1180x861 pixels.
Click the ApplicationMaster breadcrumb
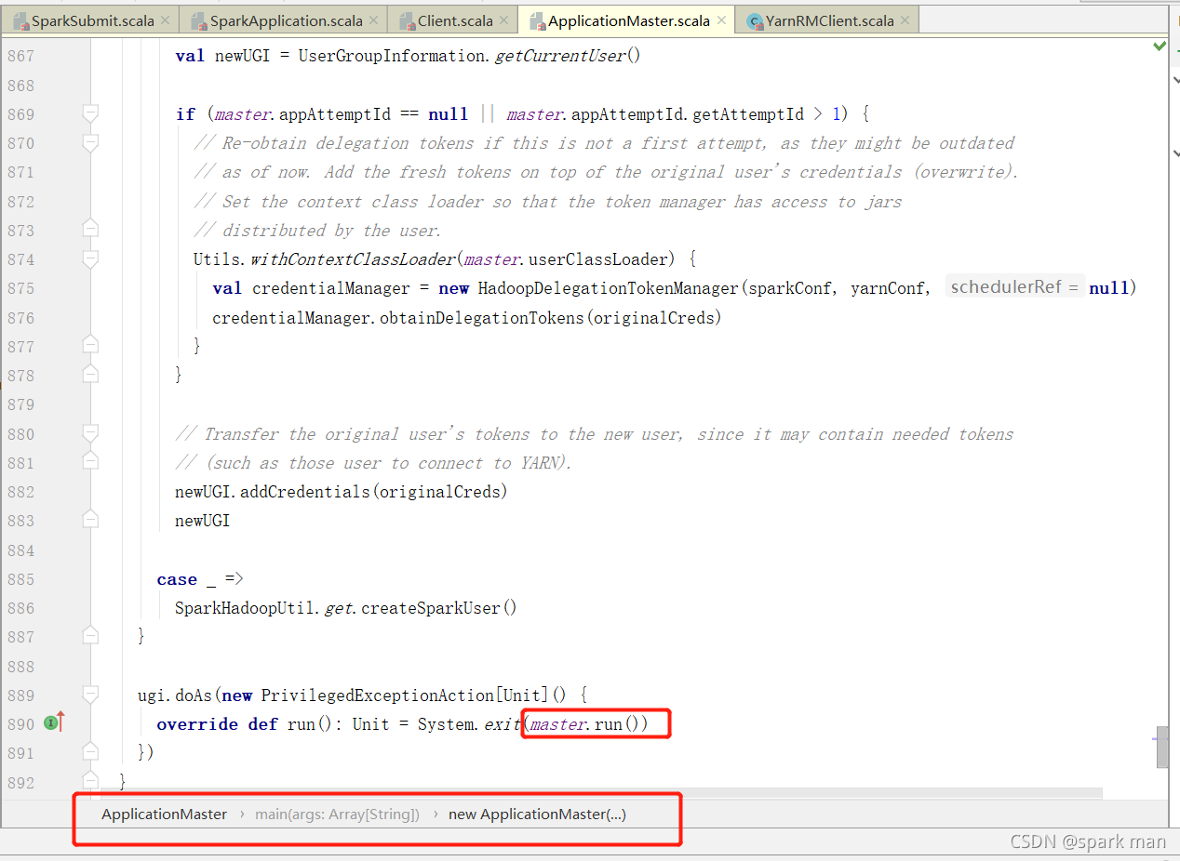click(164, 814)
